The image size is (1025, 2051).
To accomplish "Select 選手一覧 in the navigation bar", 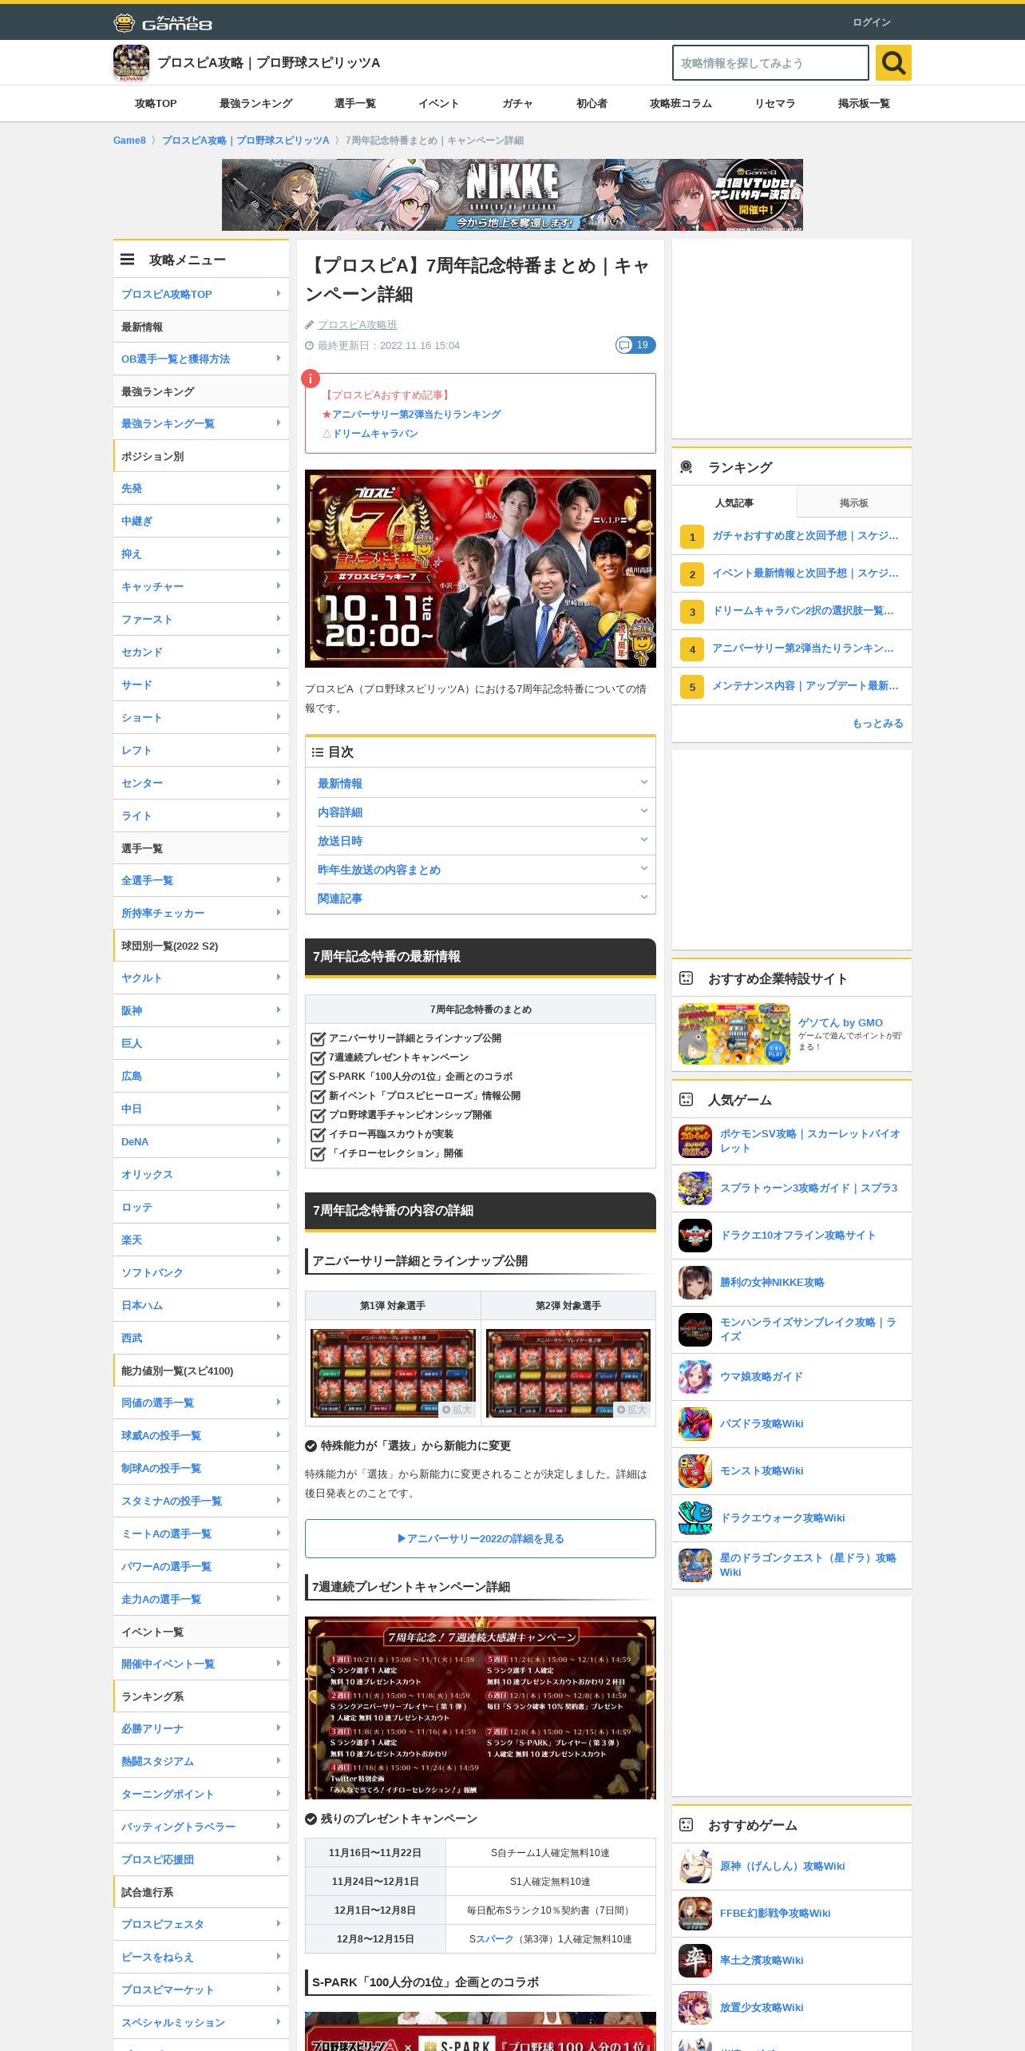I will (x=355, y=103).
